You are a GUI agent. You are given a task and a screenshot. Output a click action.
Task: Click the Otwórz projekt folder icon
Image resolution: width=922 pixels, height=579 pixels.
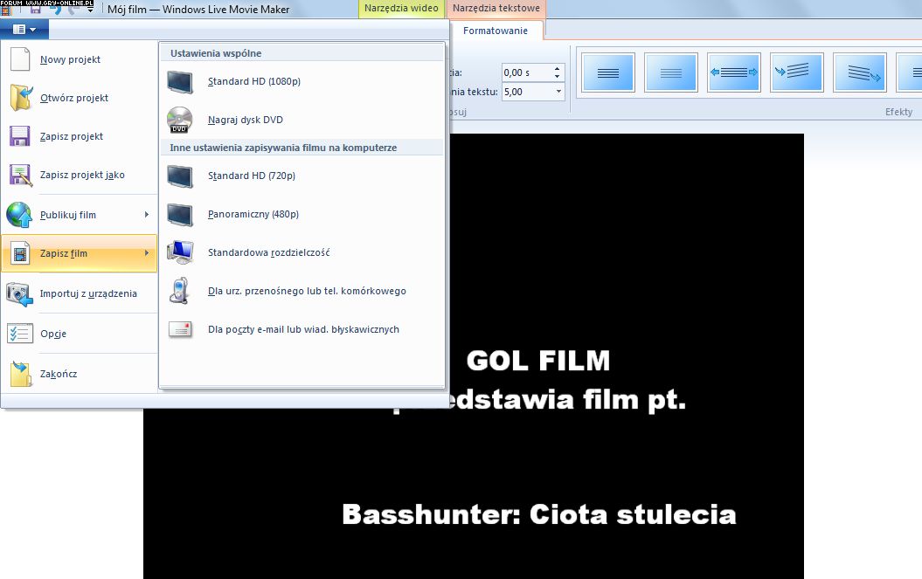(x=20, y=98)
